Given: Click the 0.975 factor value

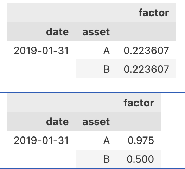Looking at the screenshot, I should [x=141, y=140].
